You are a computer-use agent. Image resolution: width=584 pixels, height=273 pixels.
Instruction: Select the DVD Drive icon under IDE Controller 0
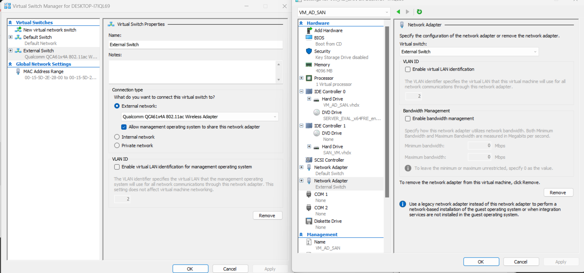[317, 112]
